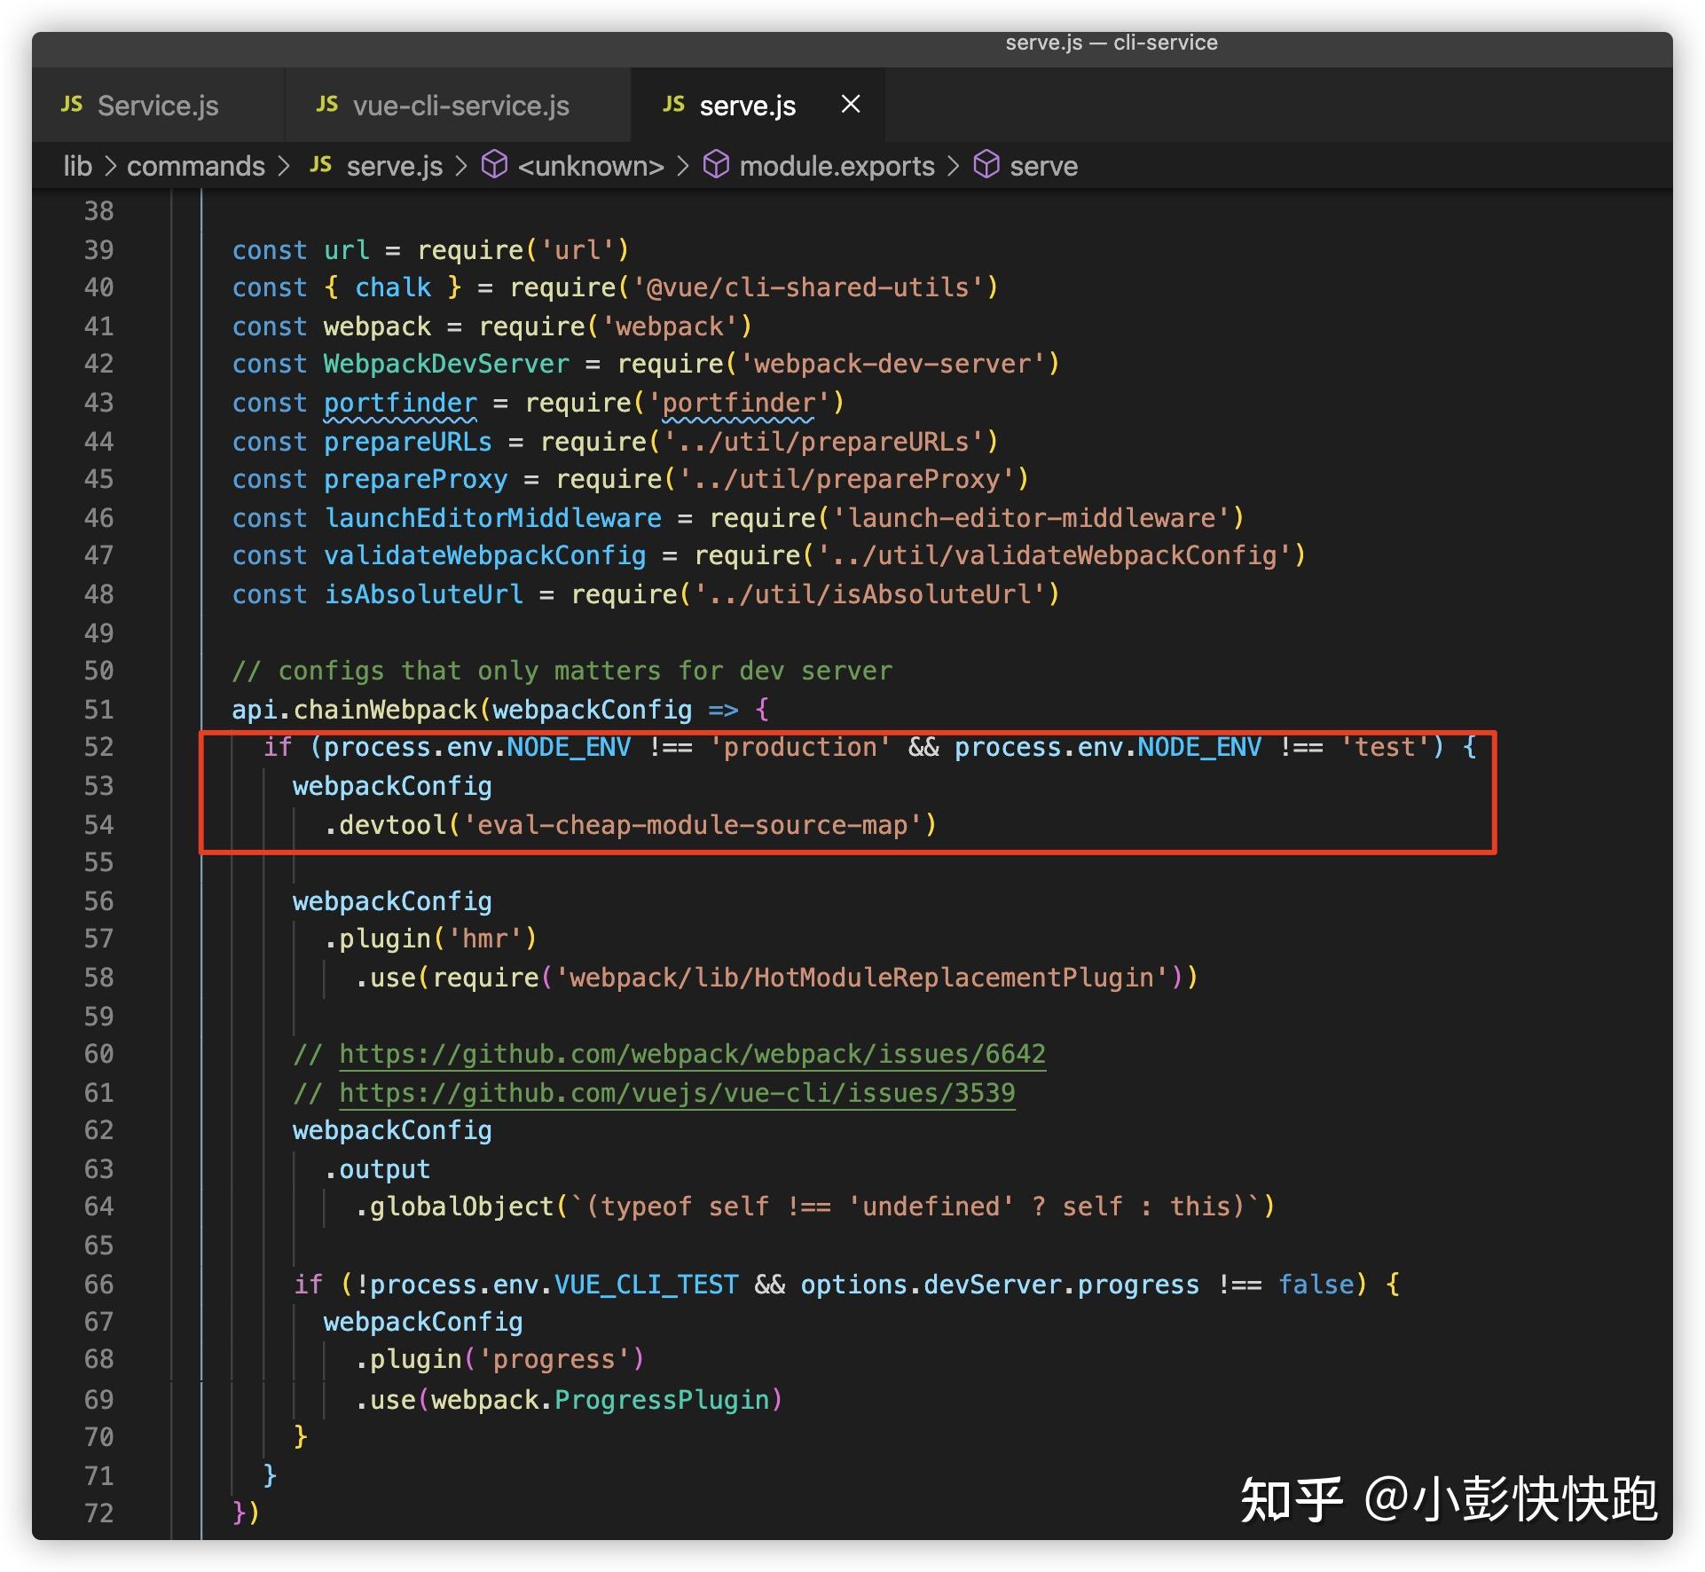Close the serve.js tab
This screenshot has height=1572, width=1705.
coord(850,105)
